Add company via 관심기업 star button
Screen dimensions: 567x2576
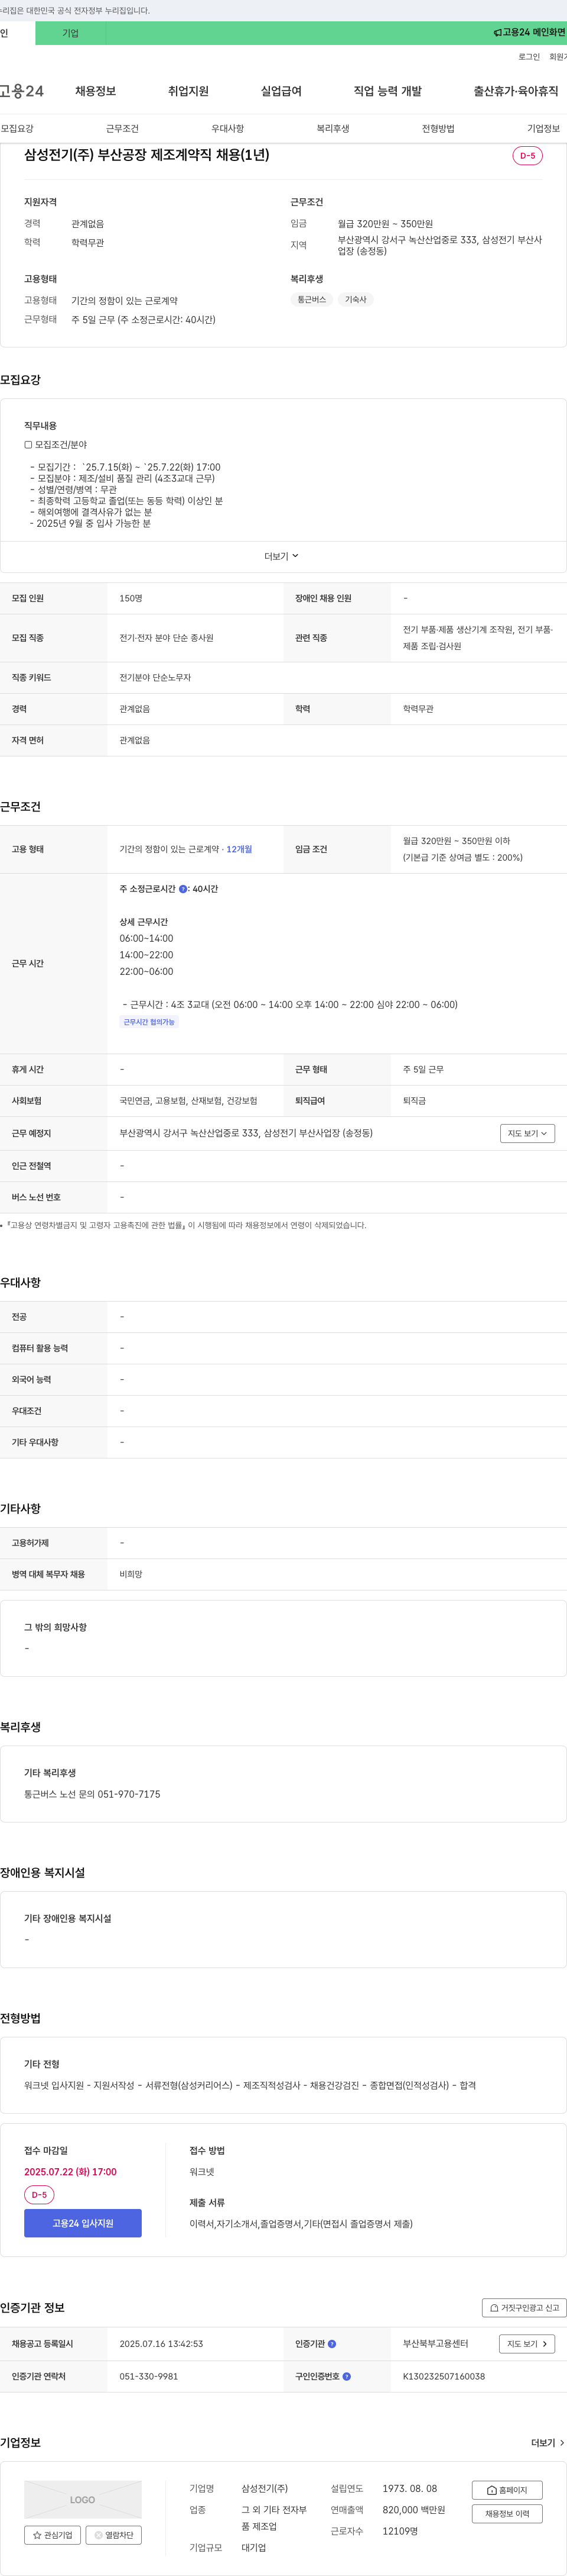pos(52,2535)
